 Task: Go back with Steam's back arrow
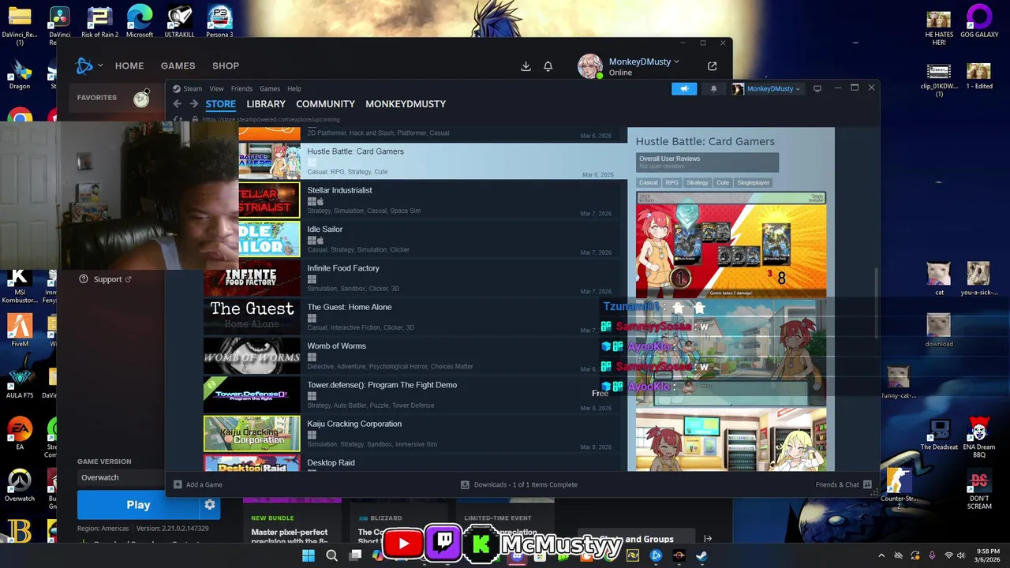click(178, 104)
